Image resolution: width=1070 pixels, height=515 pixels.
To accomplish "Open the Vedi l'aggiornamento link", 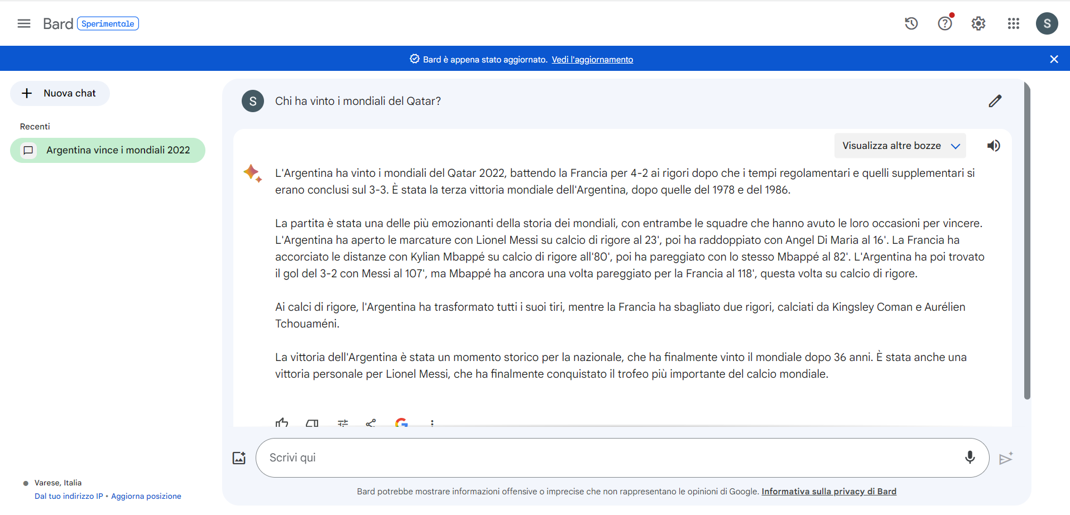I will (x=592, y=60).
